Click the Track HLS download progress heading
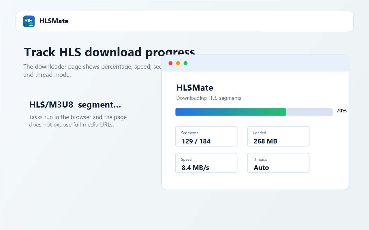 (x=110, y=52)
